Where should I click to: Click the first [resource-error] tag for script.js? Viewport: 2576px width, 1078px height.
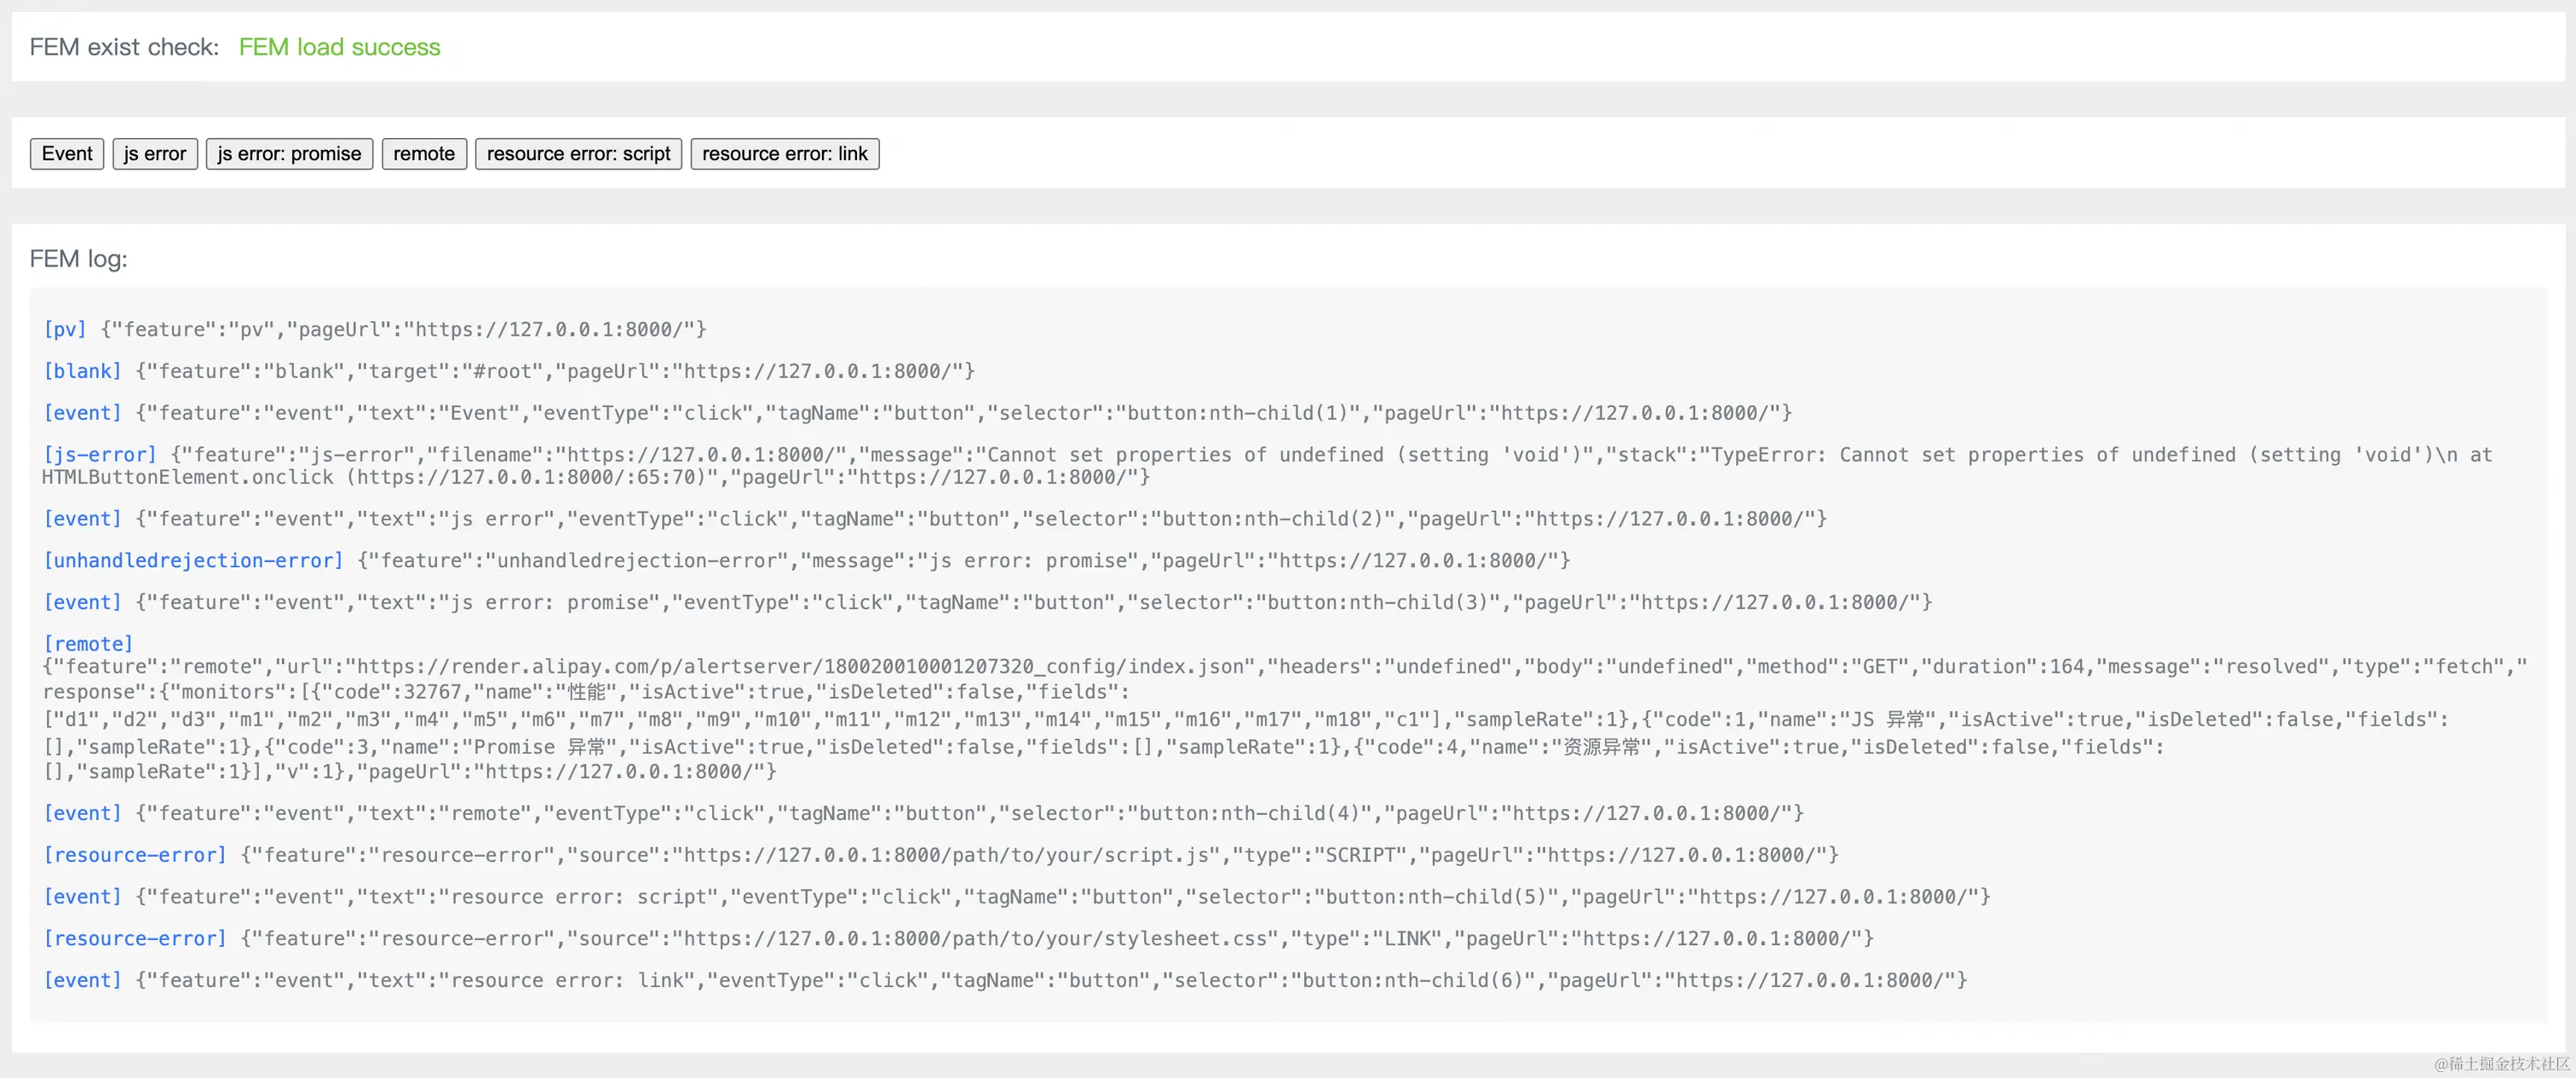(x=134, y=855)
